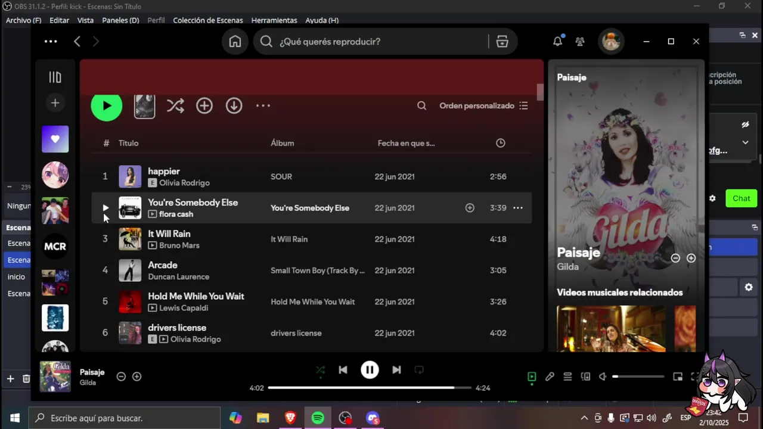The width and height of the screenshot is (763, 429).
Task: Pause the current song
Action: (370, 370)
